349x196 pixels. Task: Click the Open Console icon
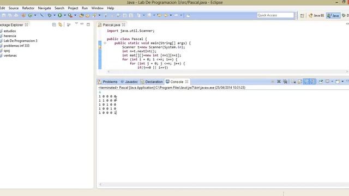(338, 82)
